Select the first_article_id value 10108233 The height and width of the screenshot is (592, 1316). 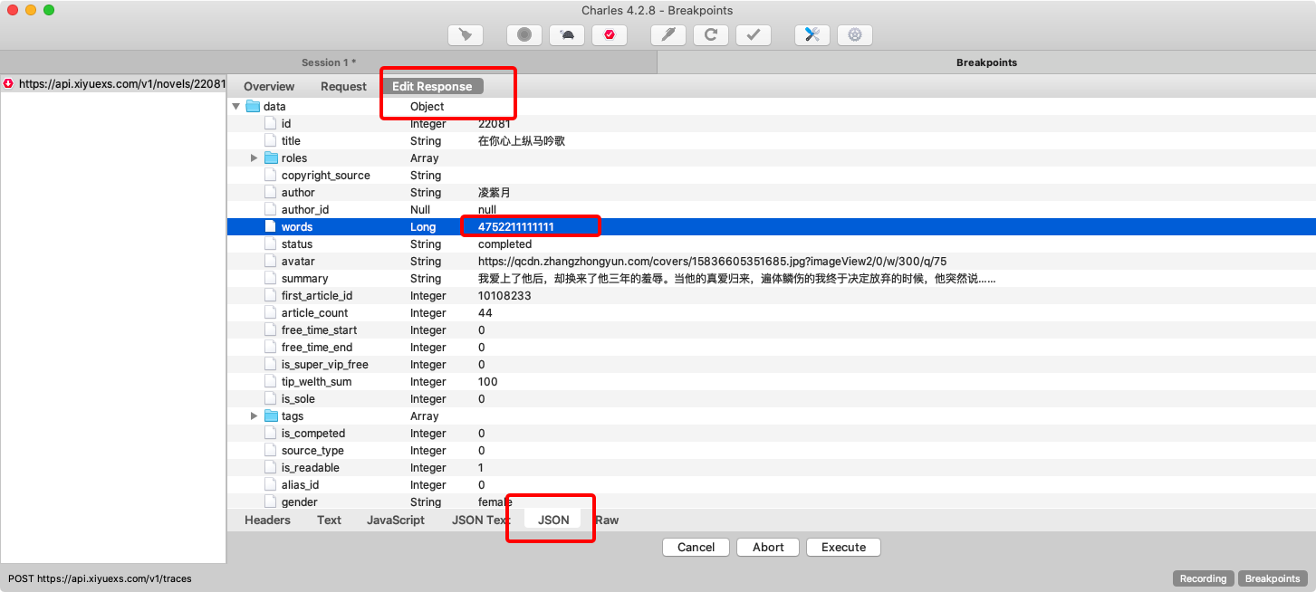coord(504,296)
